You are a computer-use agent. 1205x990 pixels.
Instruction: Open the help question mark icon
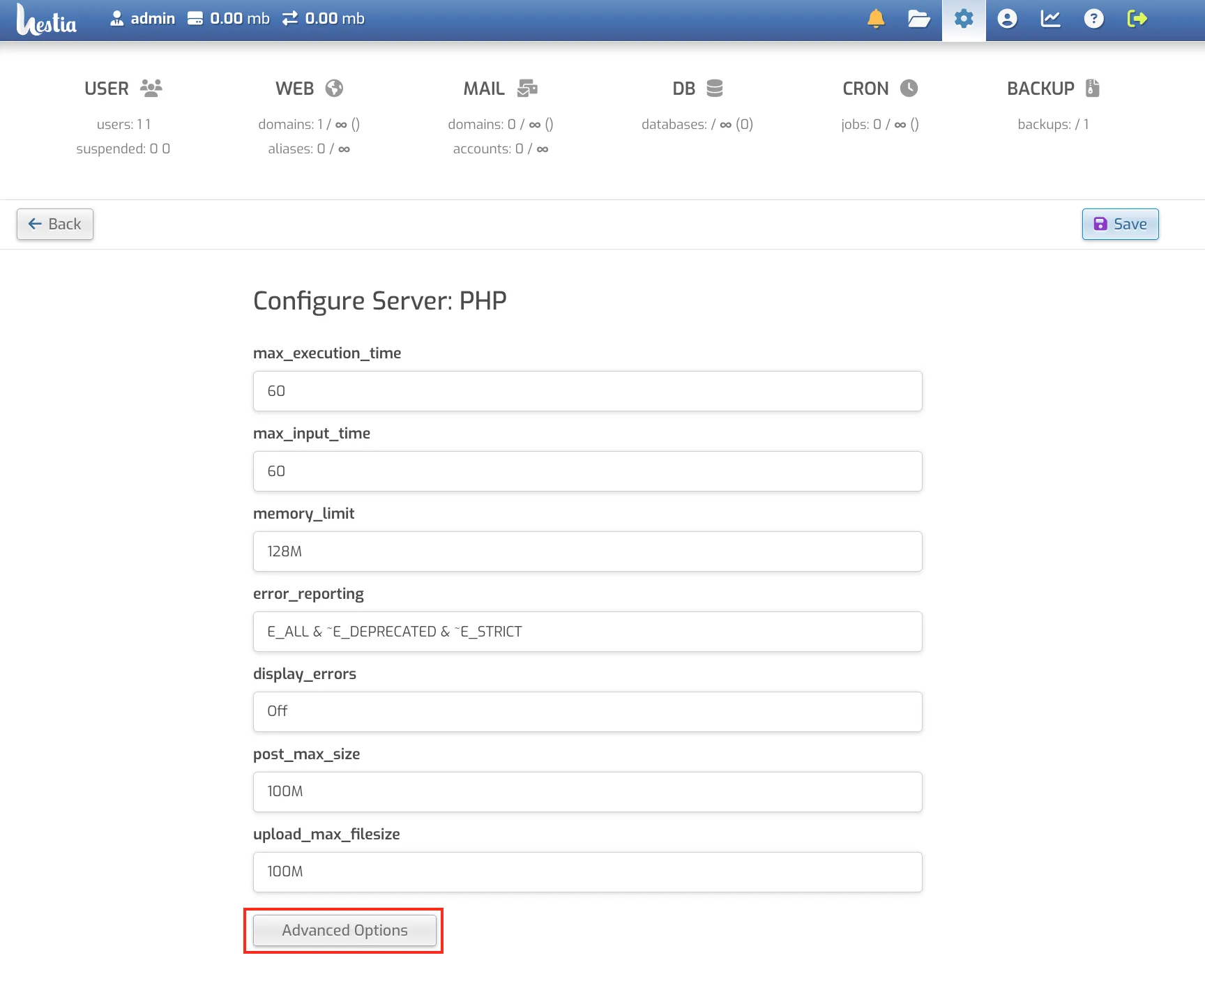(1093, 19)
